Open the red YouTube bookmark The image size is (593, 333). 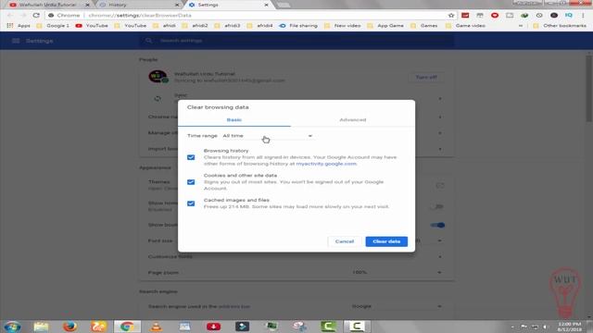pyautogui.click(x=92, y=26)
